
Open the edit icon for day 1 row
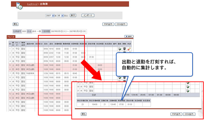coord(120,49)
